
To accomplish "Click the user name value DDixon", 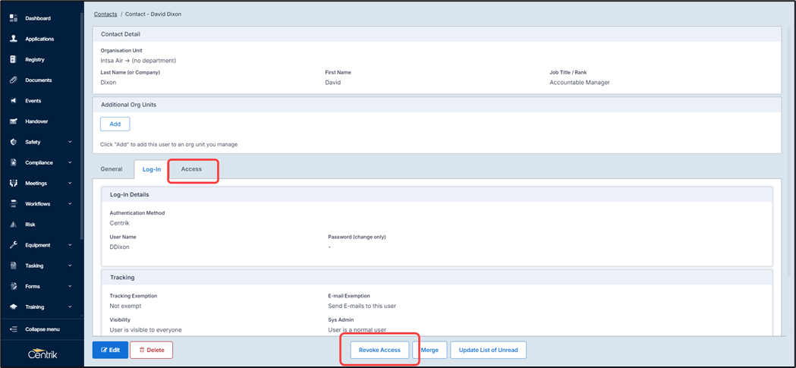I will 119,247.
